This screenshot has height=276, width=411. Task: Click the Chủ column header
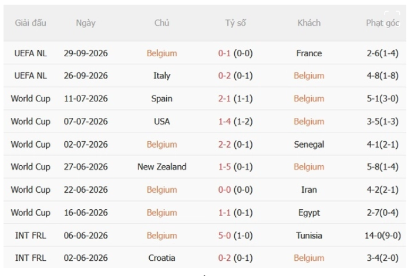tap(161, 23)
